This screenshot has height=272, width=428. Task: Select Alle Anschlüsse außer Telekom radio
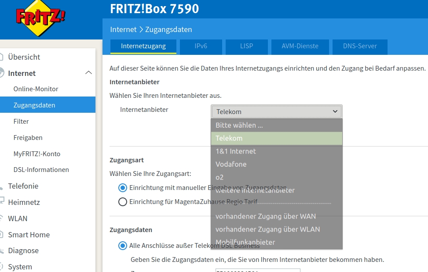(x=123, y=246)
